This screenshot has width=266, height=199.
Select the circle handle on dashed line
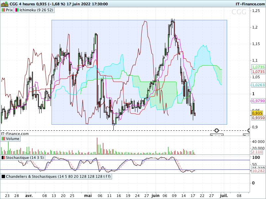coord(216,130)
